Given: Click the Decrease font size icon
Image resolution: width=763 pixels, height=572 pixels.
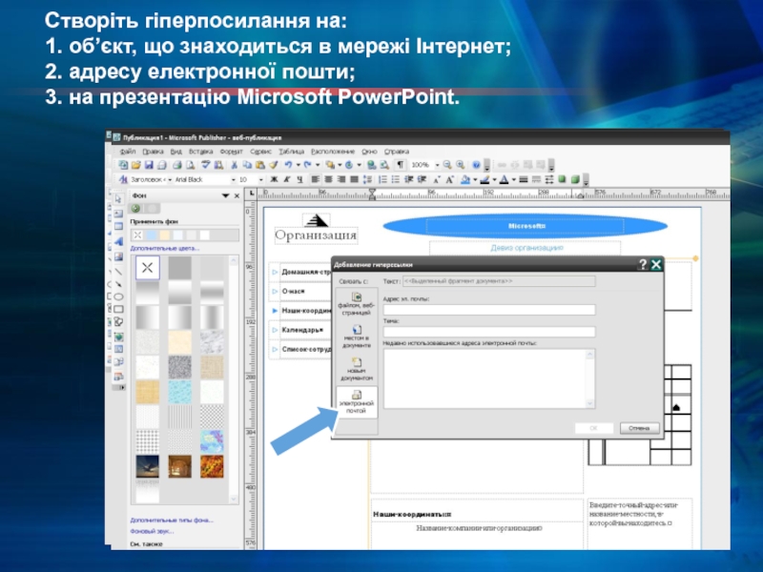Looking at the screenshot, I should (x=437, y=179).
